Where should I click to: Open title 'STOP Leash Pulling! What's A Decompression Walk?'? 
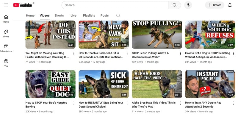pyautogui.click(x=150, y=55)
